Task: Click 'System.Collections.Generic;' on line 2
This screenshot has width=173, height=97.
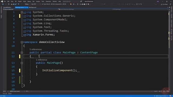Action: pos(54,16)
